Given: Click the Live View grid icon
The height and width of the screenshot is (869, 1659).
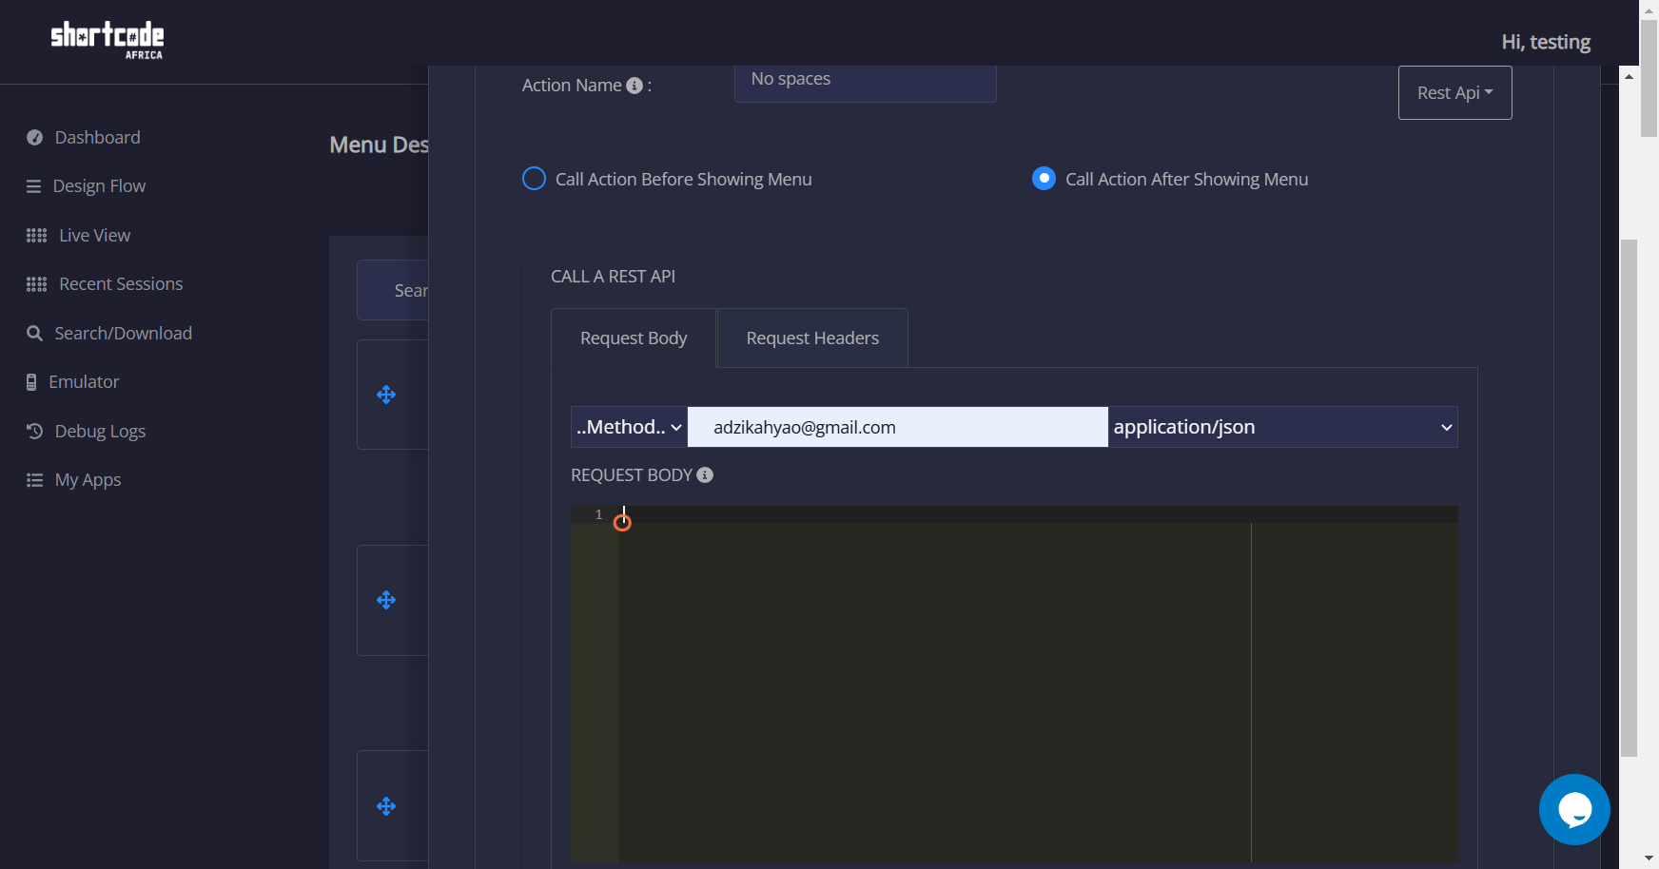Looking at the screenshot, I should coord(36,236).
